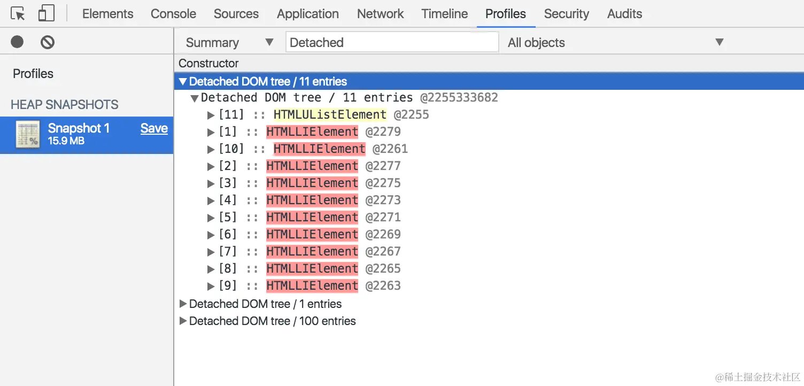Activate the inspect element picker icon
The height and width of the screenshot is (386, 804).
18,14
